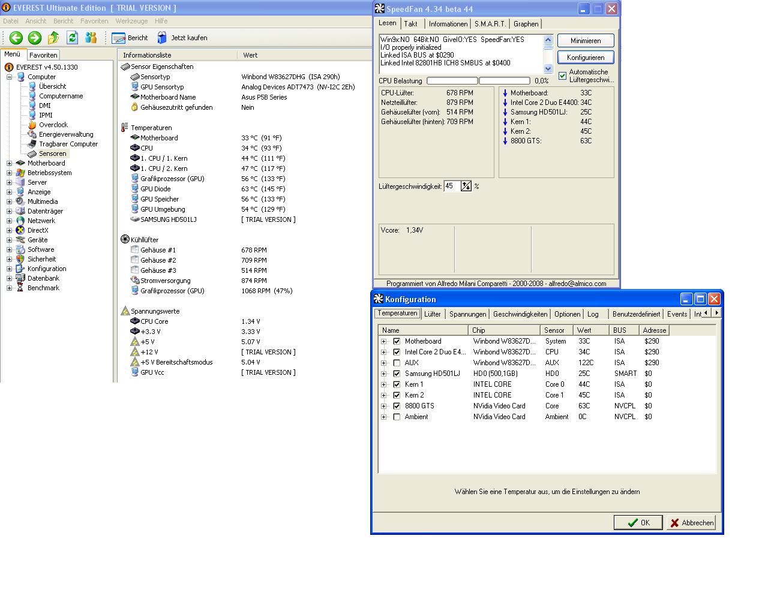Uncheck Motherboard temperature checkbox in Konfiguration

coord(397,341)
